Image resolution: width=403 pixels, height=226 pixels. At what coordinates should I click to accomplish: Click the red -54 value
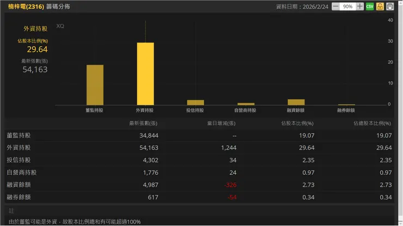232,197
